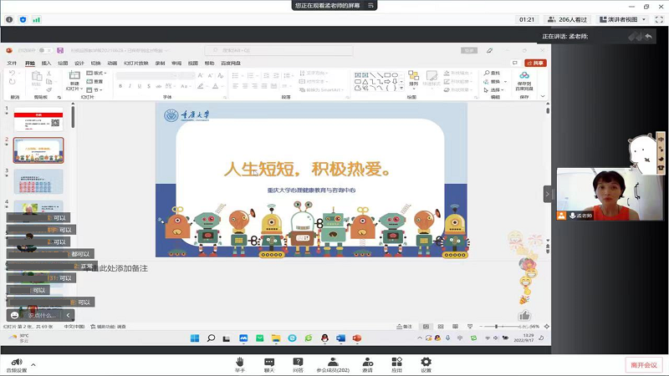Click the 206人看过 viewers button
This screenshot has width=669, height=376.
pyautogui.click(x=568, y=19)
